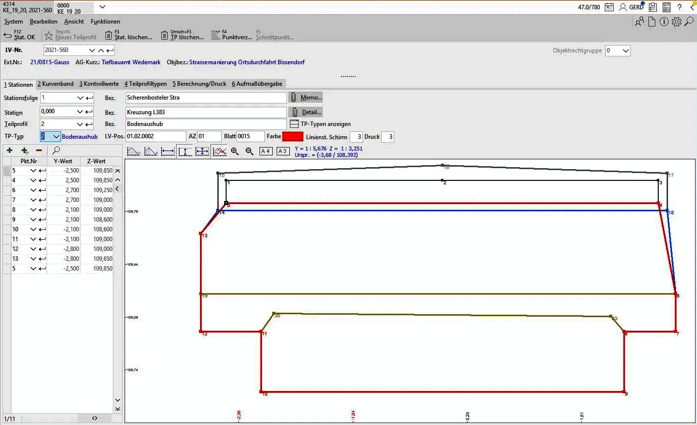Click the red minus delete point icon

tap(39, 150)
